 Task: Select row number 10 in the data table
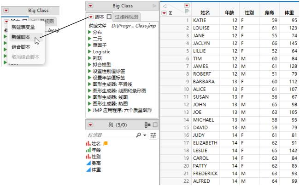click(x=186, y=89)
